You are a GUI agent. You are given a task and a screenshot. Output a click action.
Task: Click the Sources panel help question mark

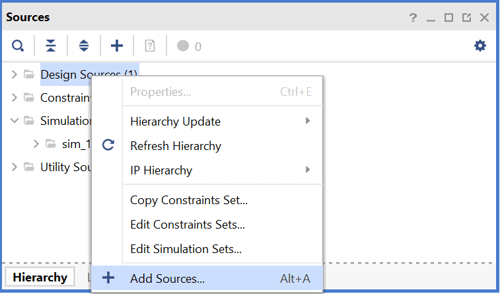click(x=413, y=18)
